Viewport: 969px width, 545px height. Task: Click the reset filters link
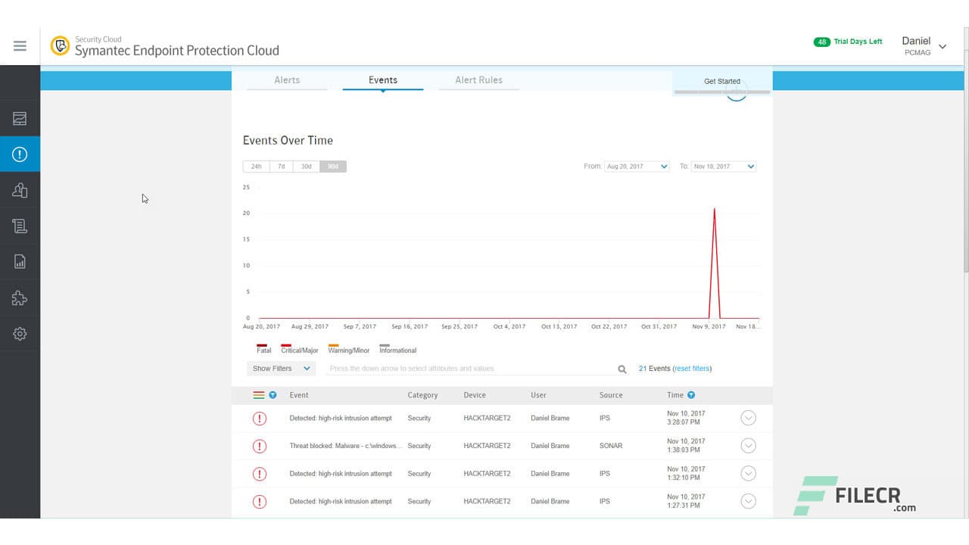[x=691, y=369]
